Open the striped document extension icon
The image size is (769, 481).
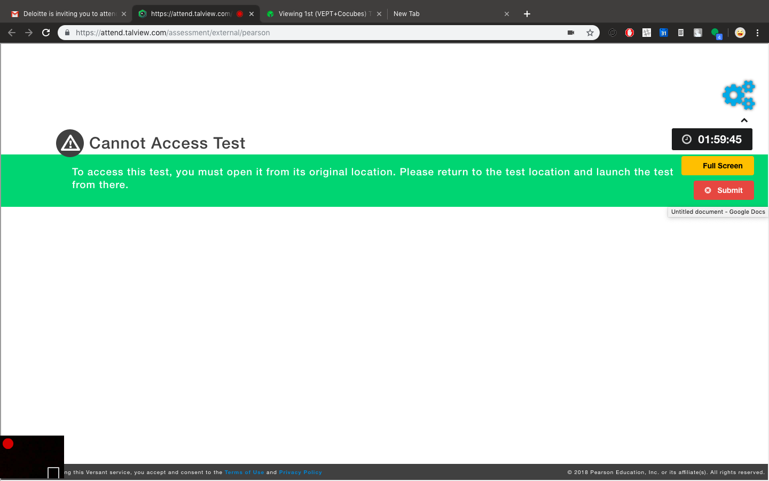pyautogui.click(x=681, y=33)
